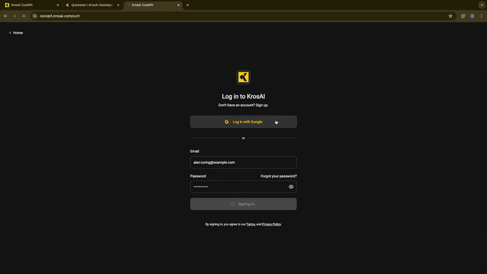Open the browser extensions icon
This screenshot has height=274, width=487.
[x=463, y=16]
